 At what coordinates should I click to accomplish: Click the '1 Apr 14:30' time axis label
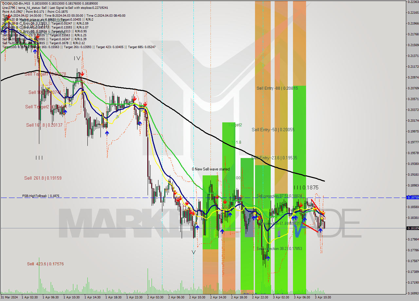point(92,297)
